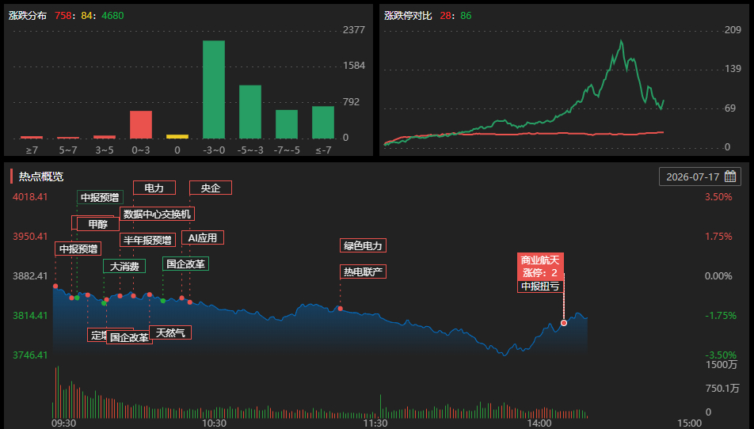Select the white-ringed marker dot on index line

pos(564,323)
